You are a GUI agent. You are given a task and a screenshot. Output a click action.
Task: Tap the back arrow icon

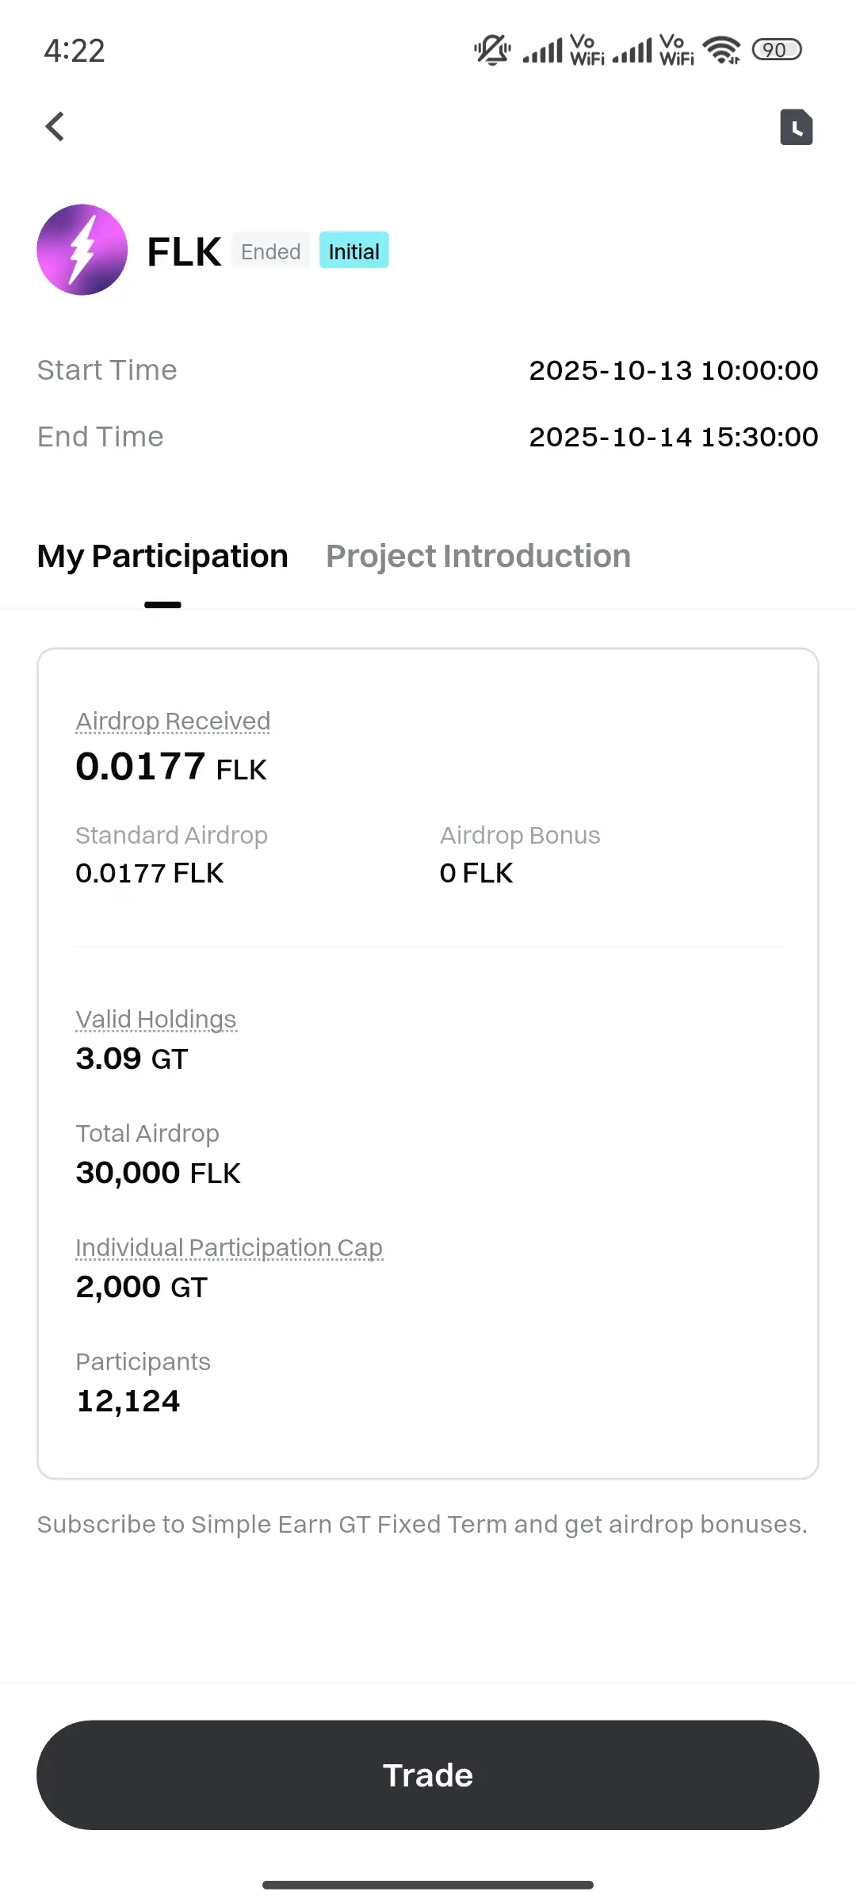click(55, 126)
